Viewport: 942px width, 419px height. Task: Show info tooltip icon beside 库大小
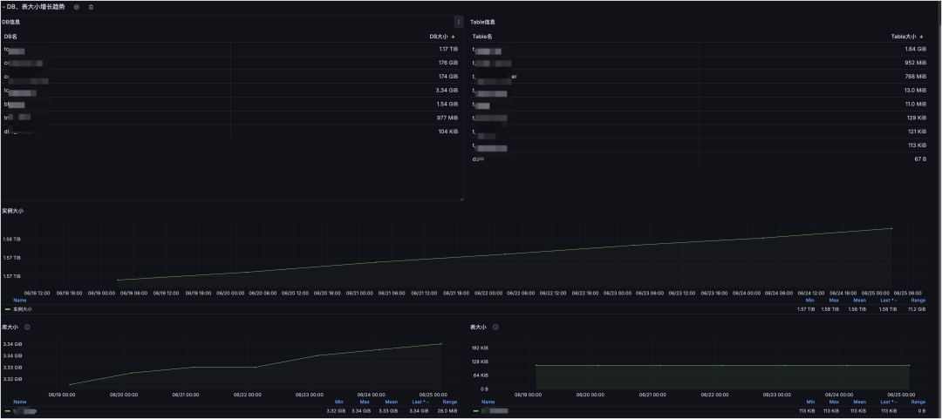click(x=27, y=328)
